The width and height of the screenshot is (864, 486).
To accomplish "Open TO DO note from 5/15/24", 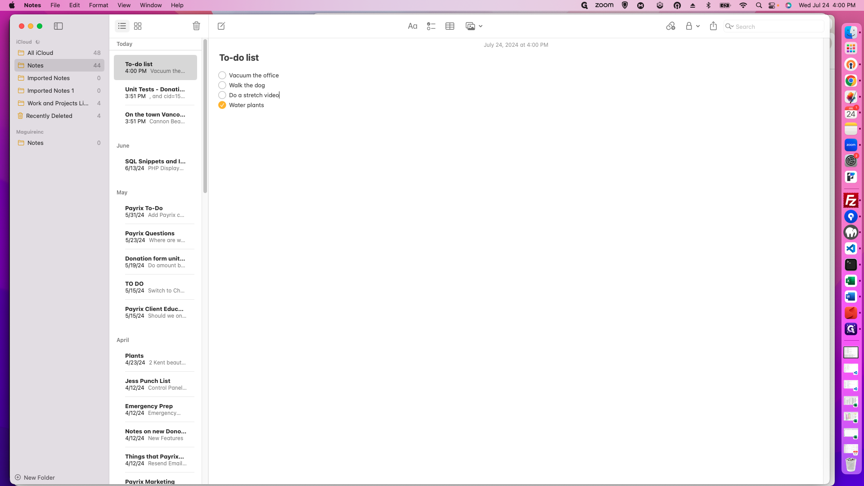I will click(x=155, y=287).
